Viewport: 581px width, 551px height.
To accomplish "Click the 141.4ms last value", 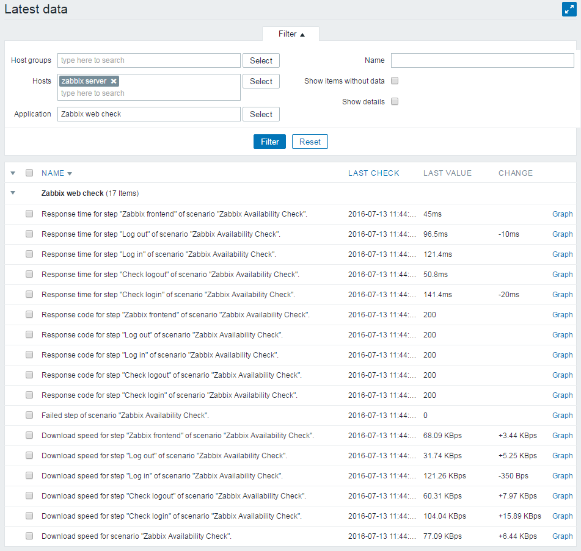I will point(437,295).
